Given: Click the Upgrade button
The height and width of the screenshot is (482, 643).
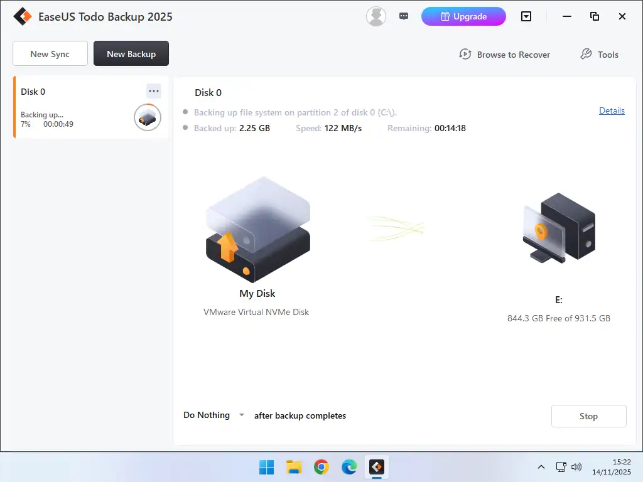Looking at the screenshot, I should [463, 16].
